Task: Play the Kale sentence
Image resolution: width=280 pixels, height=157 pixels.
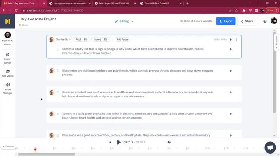Action: pos(231,92)
